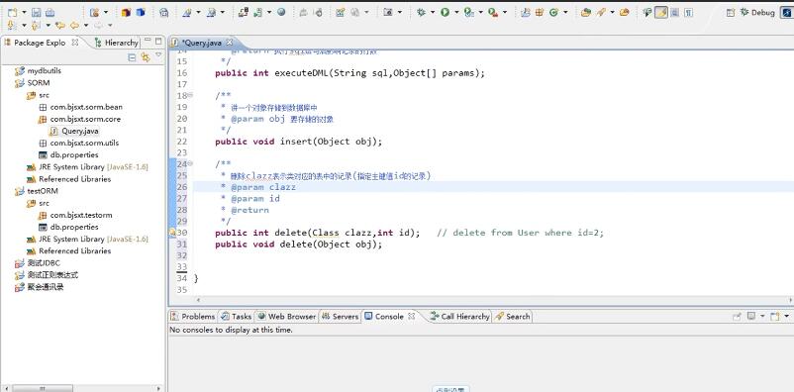This screenshot has width=794, height=392.
Task: Click the Last Edit Location icon
Action: pyautogui.click(x=60, y=25)
